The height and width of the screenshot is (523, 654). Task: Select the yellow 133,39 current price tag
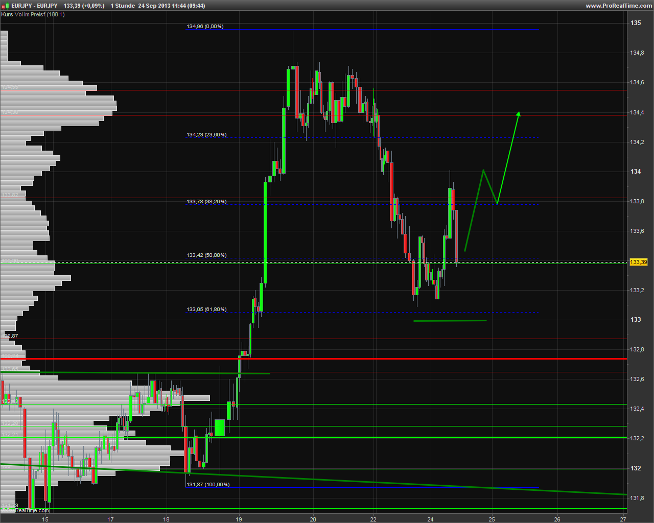(638, 262)
